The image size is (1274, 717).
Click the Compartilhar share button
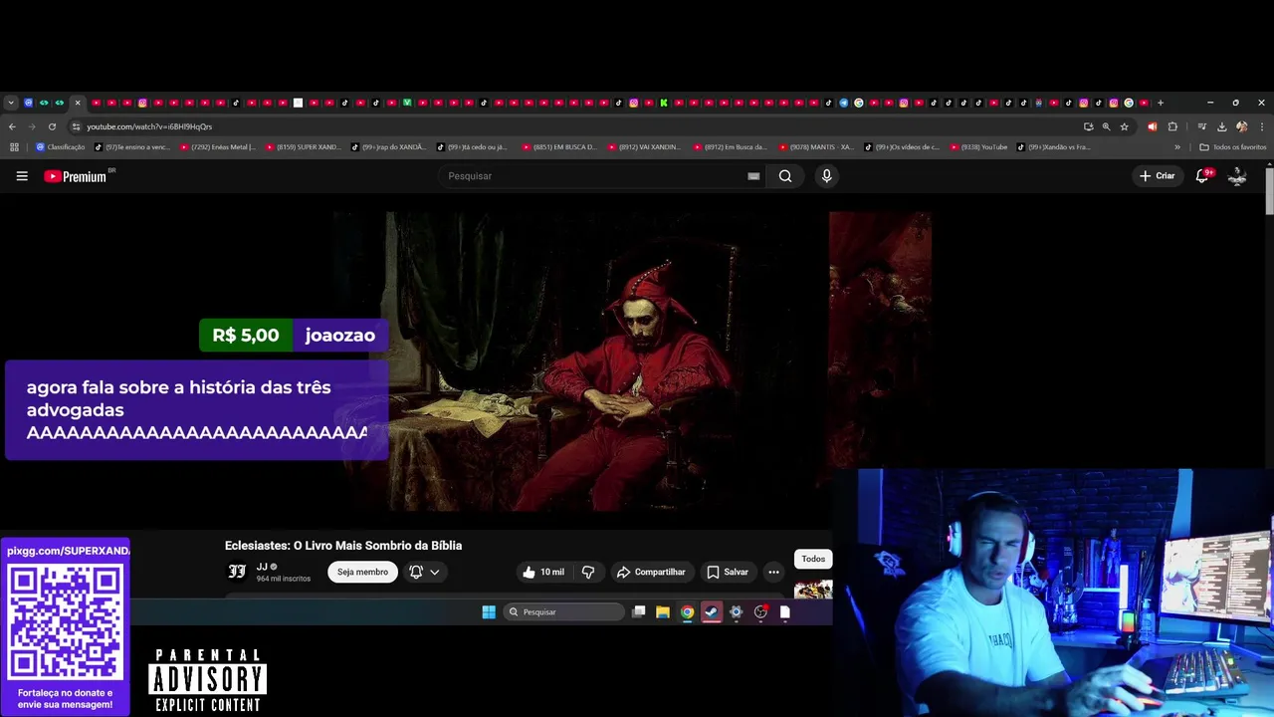coord(651,572)
